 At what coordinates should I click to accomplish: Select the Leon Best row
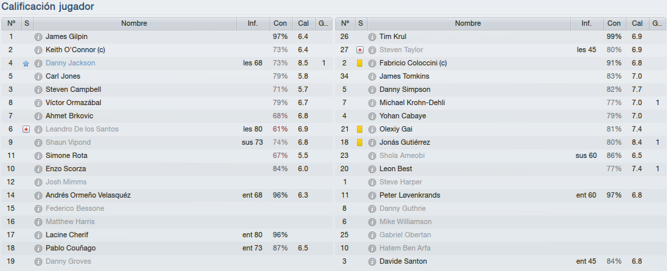click(500, 169)
